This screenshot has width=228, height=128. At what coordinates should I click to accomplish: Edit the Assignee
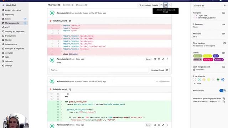click(223, 13)
